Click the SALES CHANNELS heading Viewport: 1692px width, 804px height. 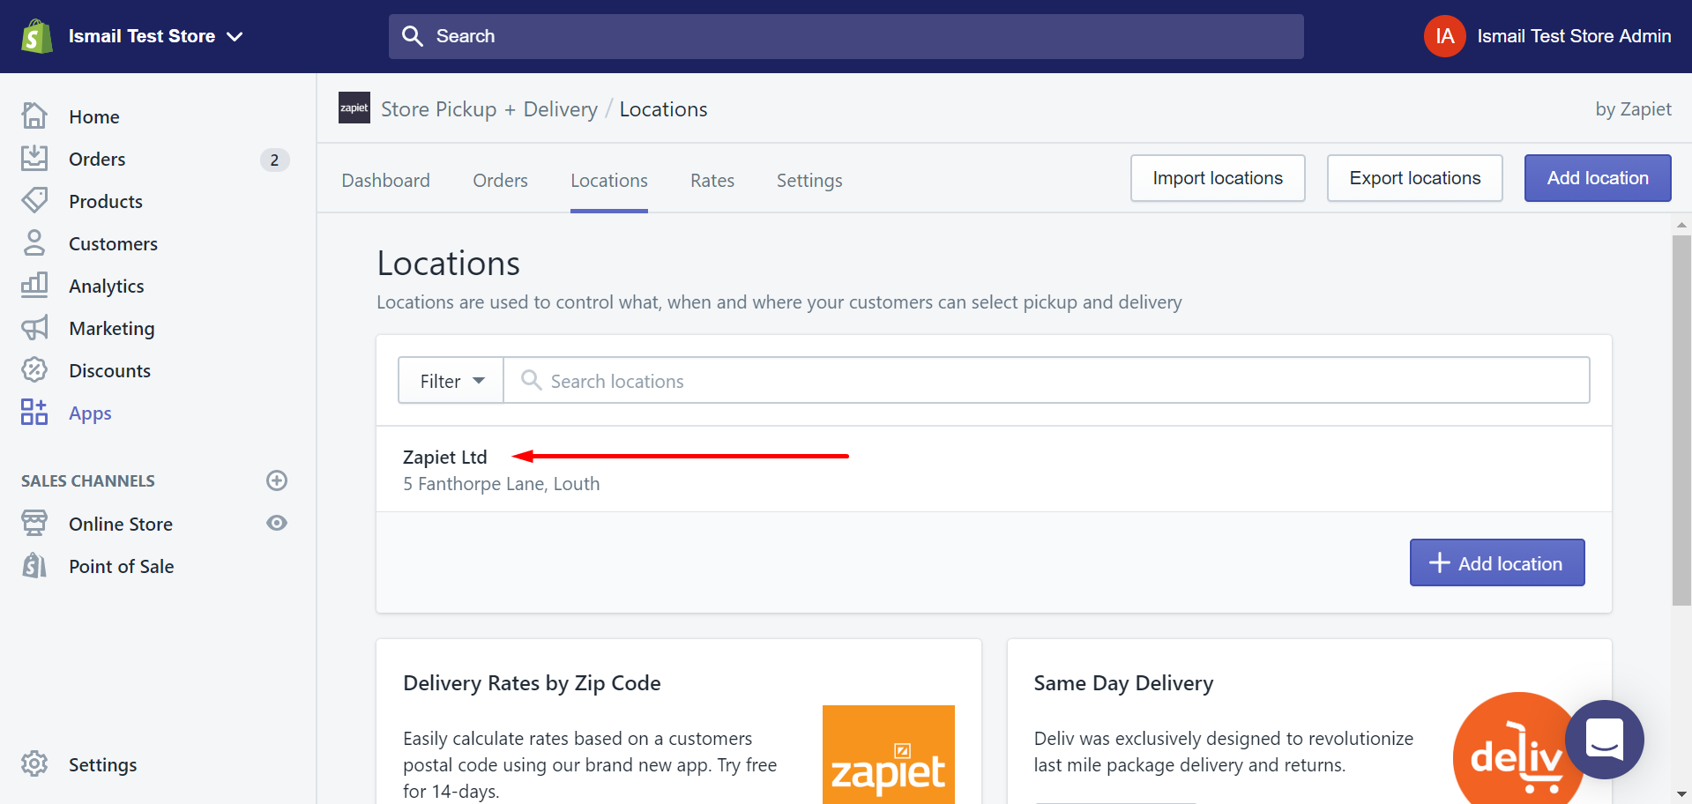click(x=88, y=480)
